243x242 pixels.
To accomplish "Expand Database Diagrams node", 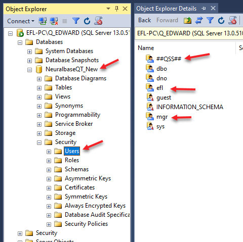I will [39, 79].
